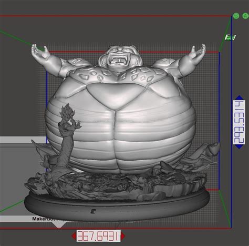Click the right red arrow of width dimension
This screenshot has height=246, width=249.
click(123, 236)
